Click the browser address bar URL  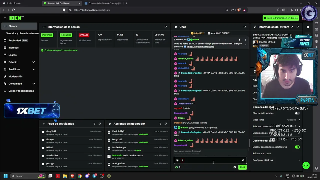(x=92, y=10)
